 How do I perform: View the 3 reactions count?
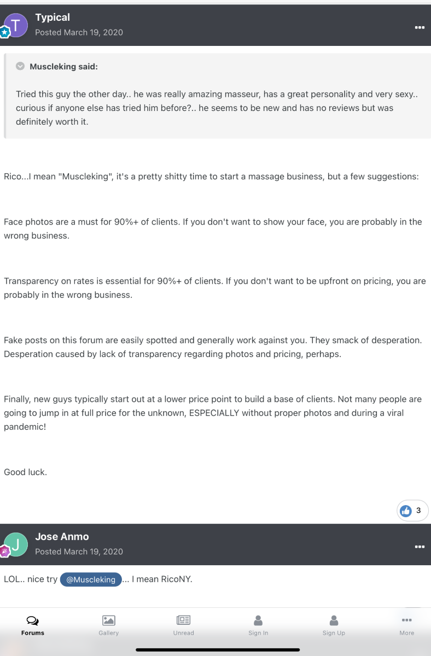coord(418,511)
